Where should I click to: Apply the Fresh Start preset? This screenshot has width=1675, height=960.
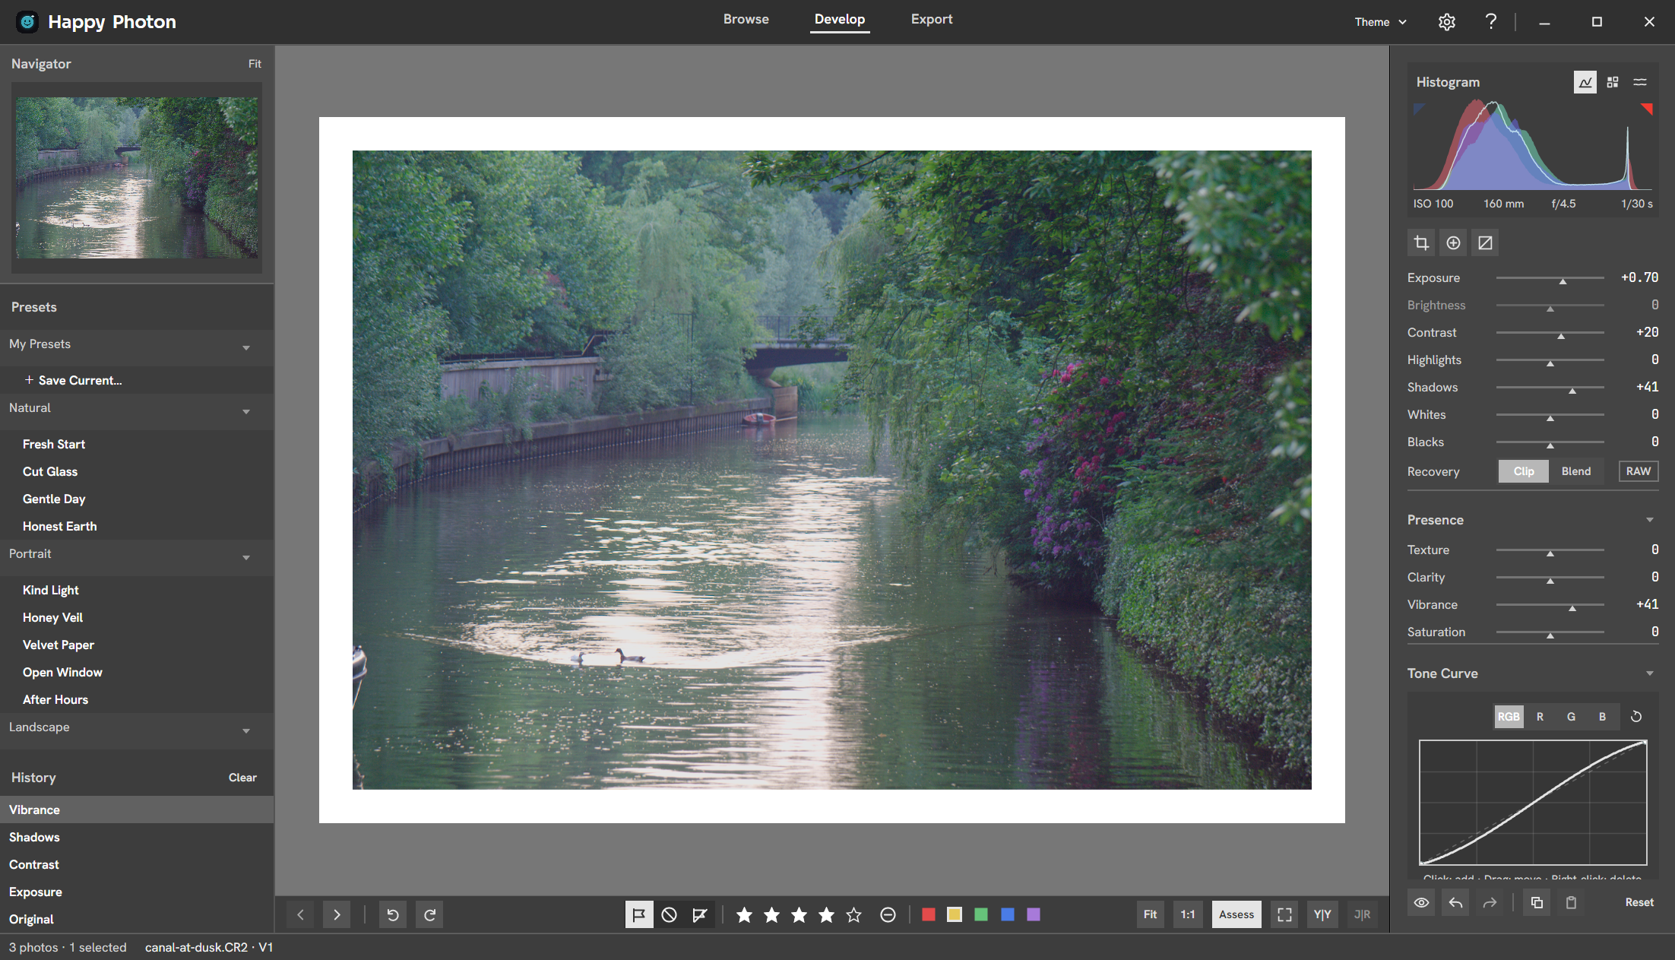pos(137,444)
